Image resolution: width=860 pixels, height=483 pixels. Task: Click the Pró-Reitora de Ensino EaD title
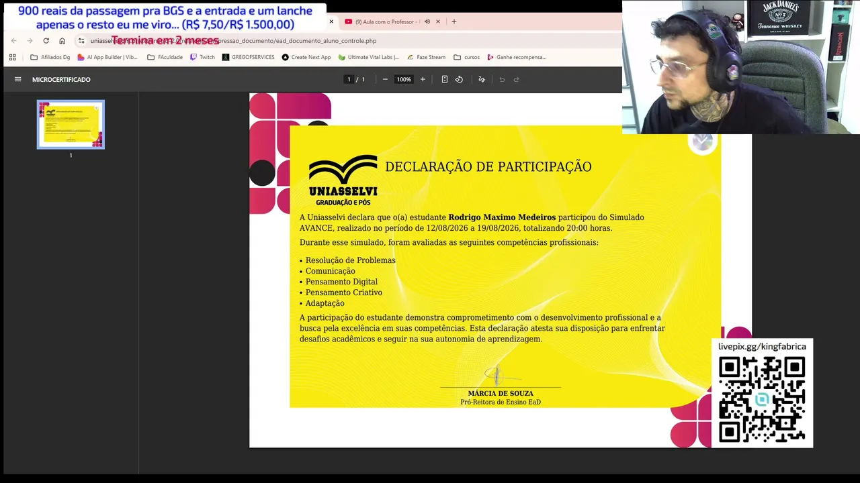click(x=501, y=402)
